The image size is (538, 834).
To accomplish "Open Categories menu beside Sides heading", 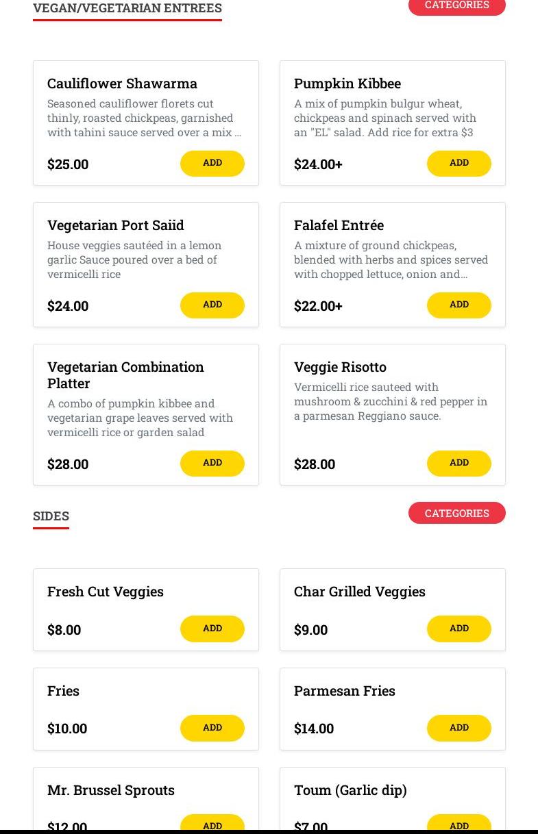I will pos(457,513).
